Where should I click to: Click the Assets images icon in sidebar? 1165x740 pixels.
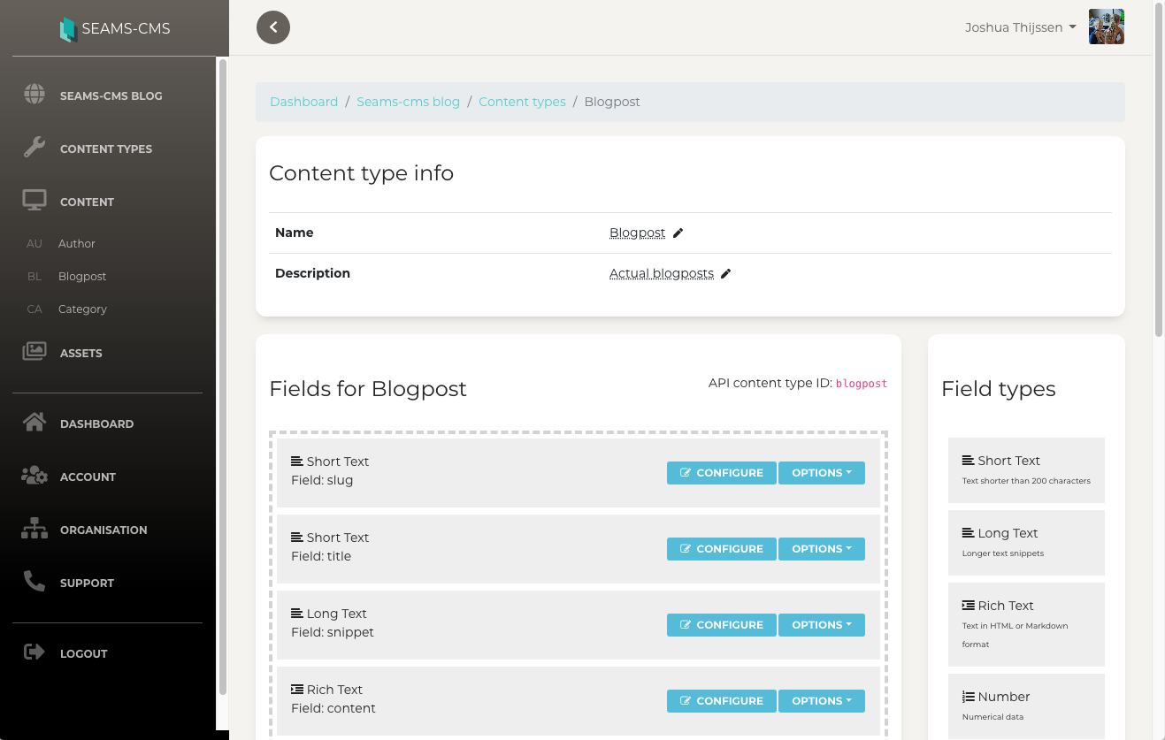[34, 352]
